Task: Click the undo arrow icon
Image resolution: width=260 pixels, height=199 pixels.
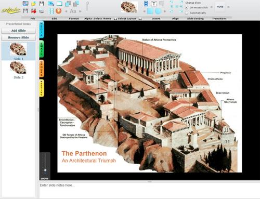Action: coord(51,4)
